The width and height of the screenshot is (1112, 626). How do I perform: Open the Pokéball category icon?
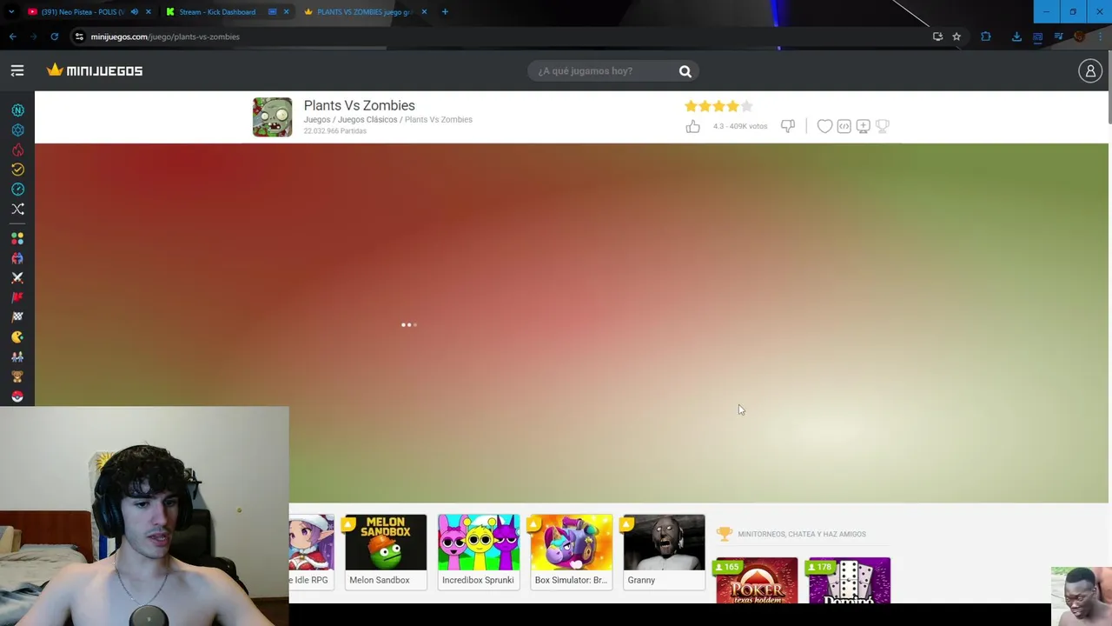(17, 397)
